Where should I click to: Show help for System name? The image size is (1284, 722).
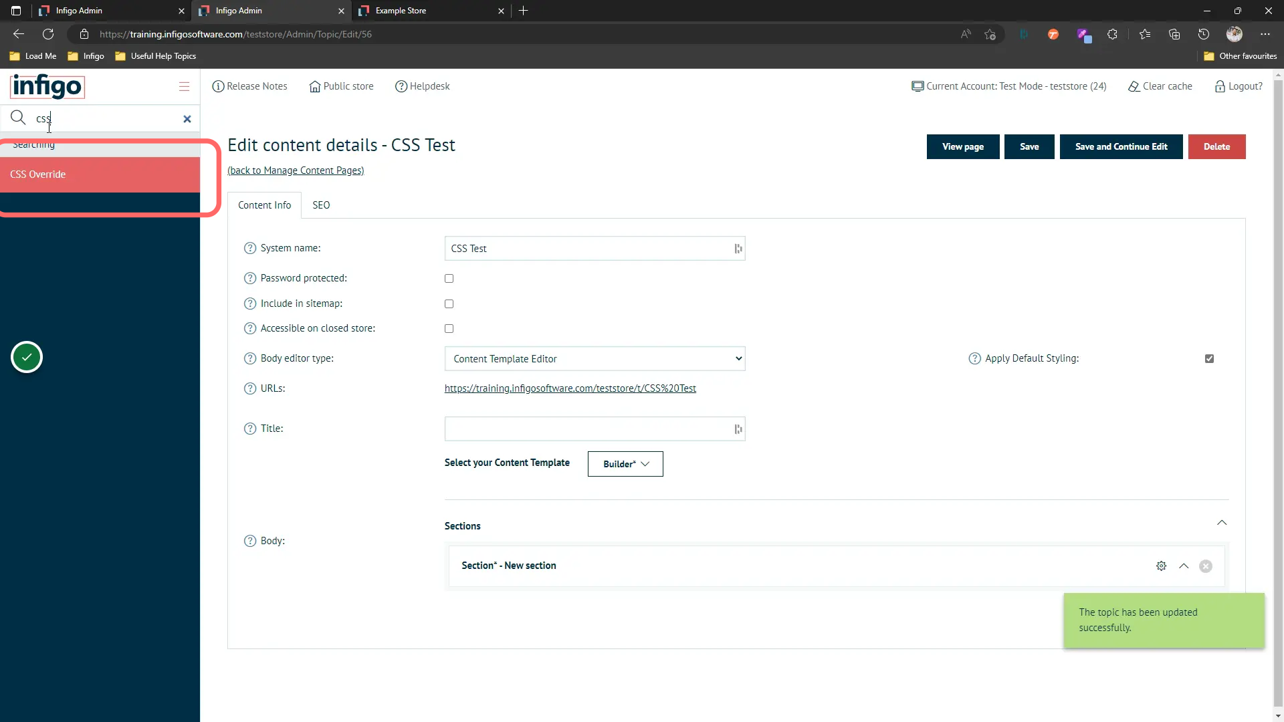(x=250, y=248)
